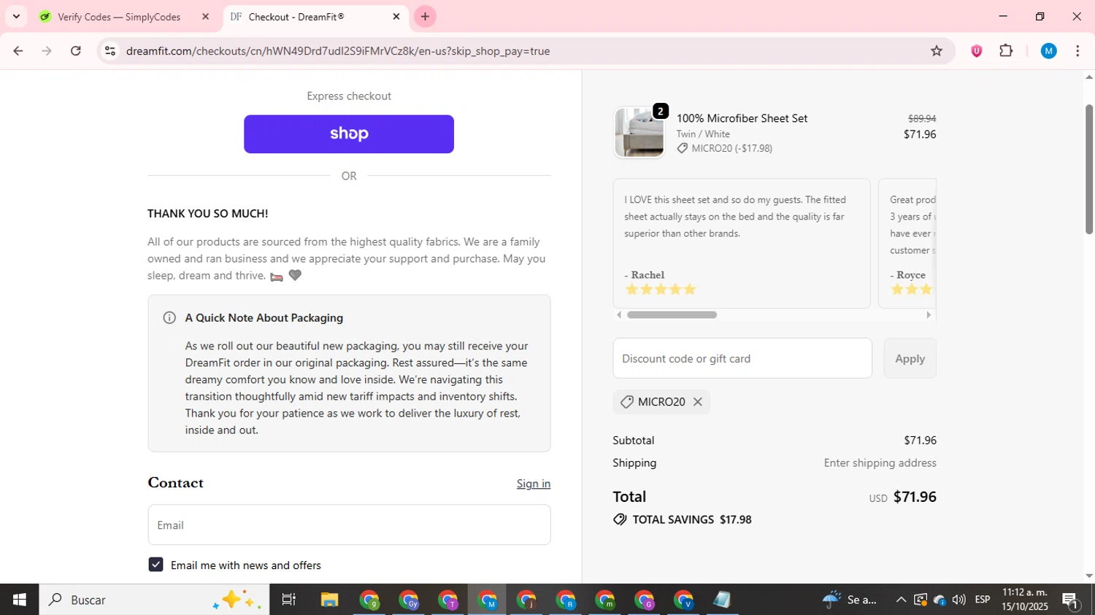The width and height of the screenshot is (1095, 615).
Task: Open File Explorer from the taskbar
Action: 329,600
